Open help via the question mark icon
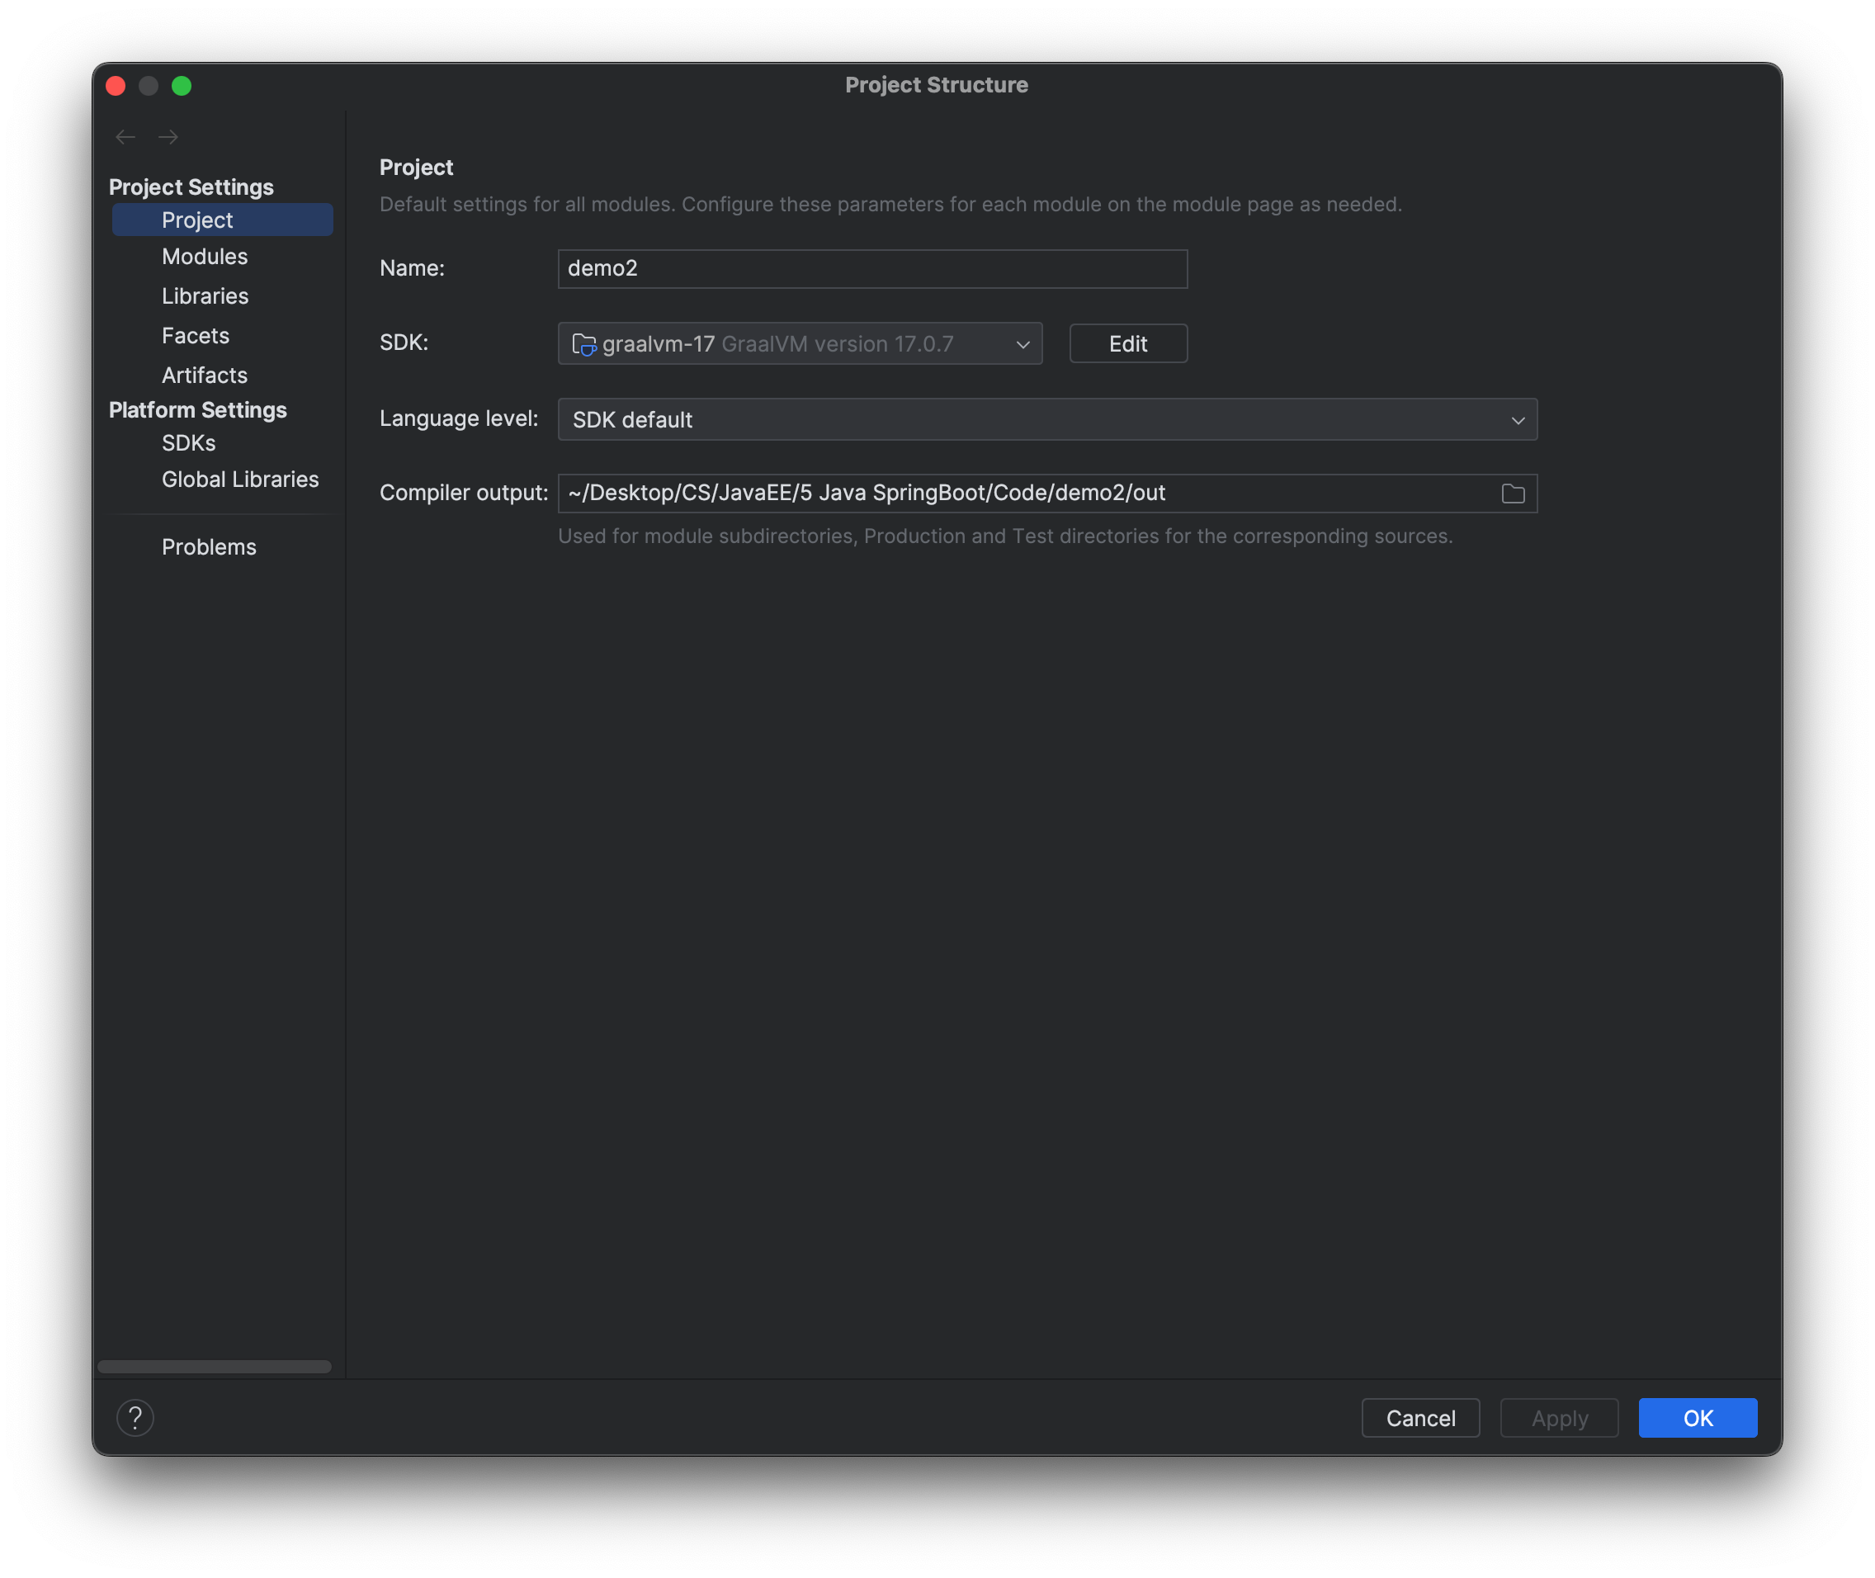This screenshot has height=1578, width=1875. (x=135, y=1417)
